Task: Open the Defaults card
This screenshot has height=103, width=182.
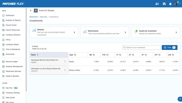Action: point(54,32)
